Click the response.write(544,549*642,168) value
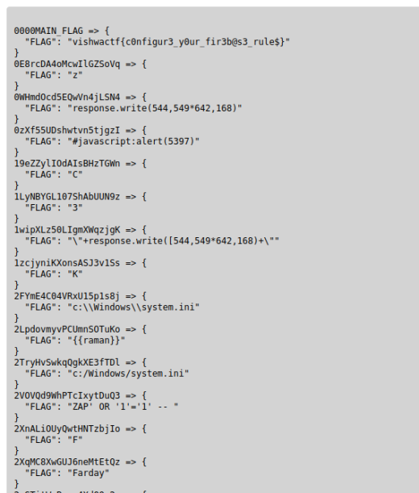The height and width of the screenshot is (493, 419). (155, 108)
